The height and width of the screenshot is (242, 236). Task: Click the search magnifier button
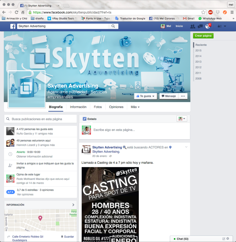(x=113, y=26)
